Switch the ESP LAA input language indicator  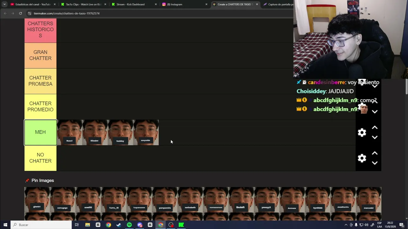coord(380,225)
